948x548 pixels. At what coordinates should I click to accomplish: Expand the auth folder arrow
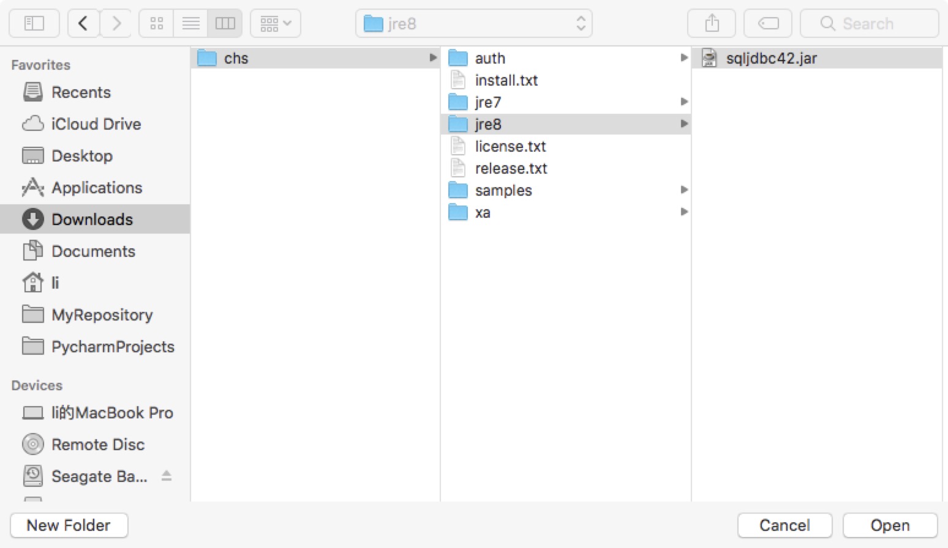pyautogui.click(x=684, y=57)
